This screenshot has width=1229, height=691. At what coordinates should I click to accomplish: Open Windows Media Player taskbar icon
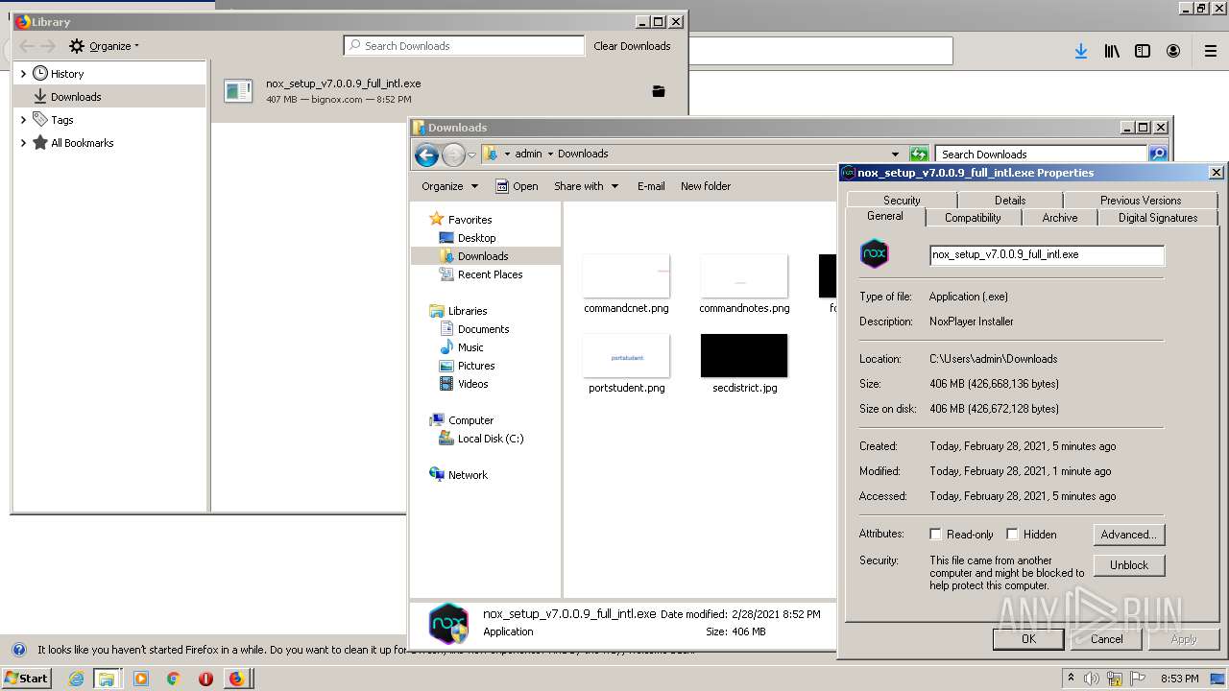tap(141, 679)
